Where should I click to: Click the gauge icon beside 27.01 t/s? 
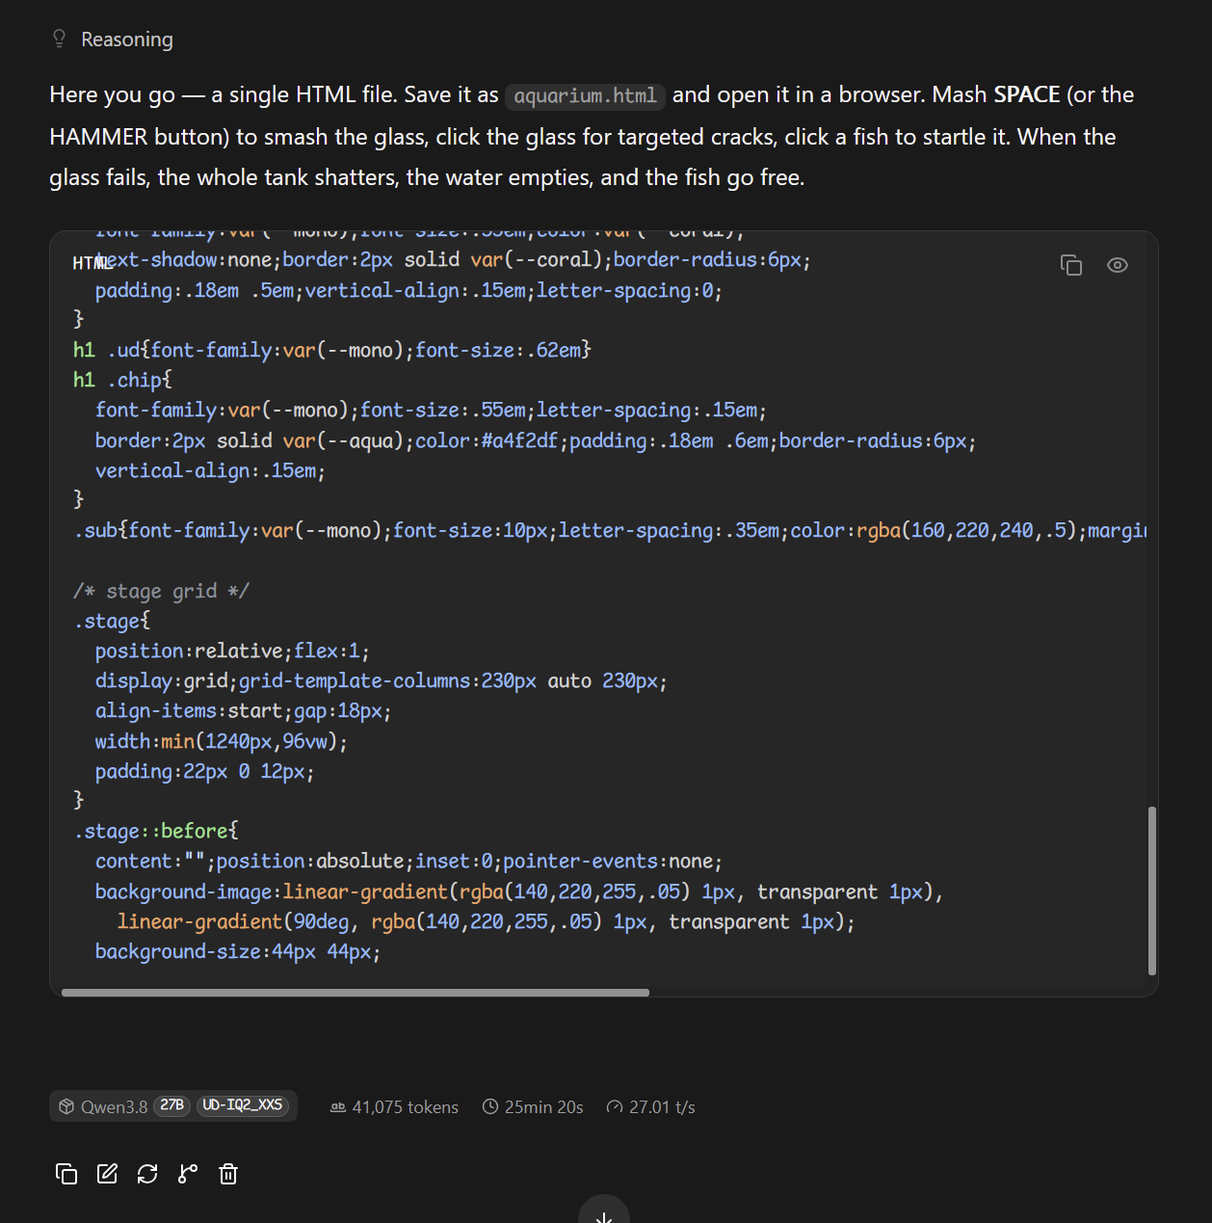click(x=615, y=1107)
